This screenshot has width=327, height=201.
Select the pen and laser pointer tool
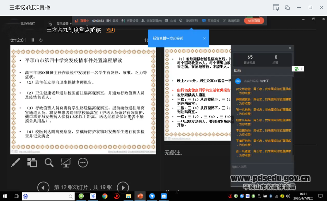pos(15,162)
